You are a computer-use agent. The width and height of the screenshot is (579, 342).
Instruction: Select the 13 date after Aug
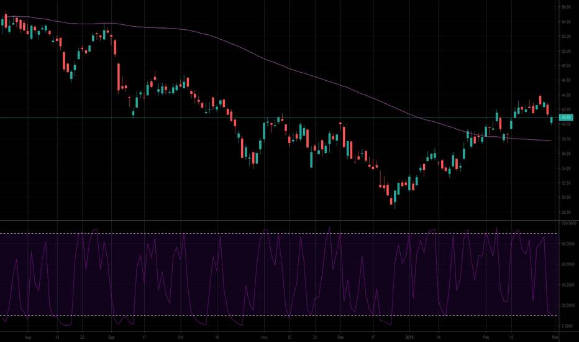point(57,337)
